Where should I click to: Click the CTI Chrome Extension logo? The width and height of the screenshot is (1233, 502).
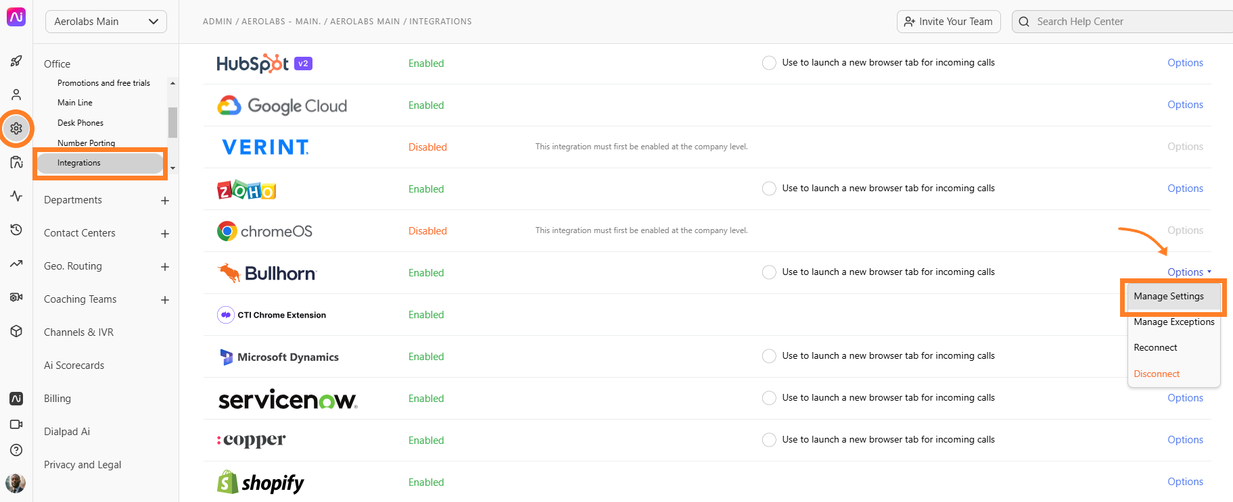pos(271,315)
